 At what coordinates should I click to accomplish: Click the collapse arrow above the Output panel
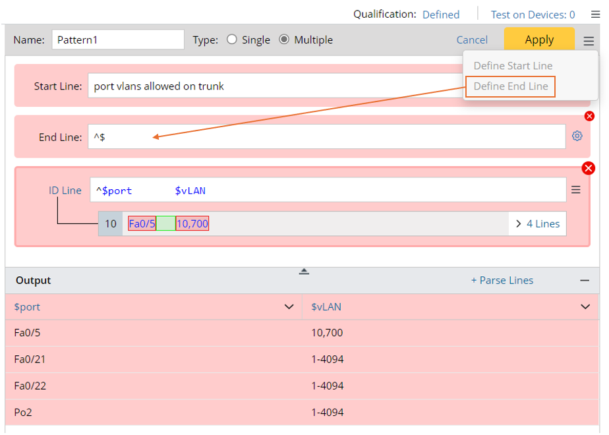click(304, 270)
